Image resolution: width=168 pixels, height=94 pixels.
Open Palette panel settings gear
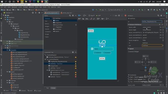pos(73,16)
